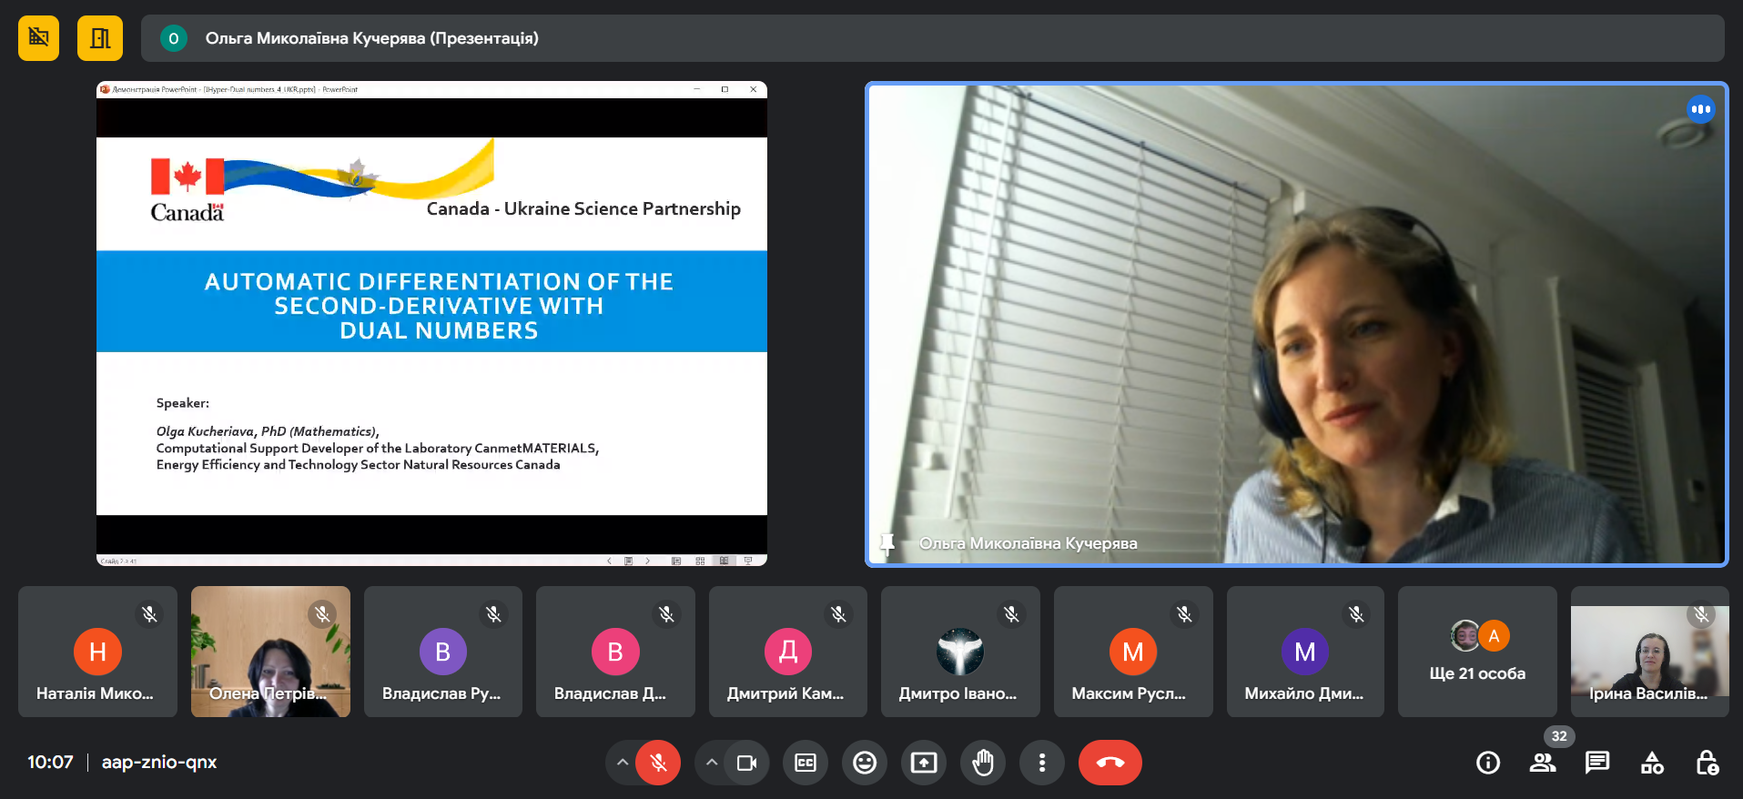Unmute the microphone in call controls

point(658,763)
